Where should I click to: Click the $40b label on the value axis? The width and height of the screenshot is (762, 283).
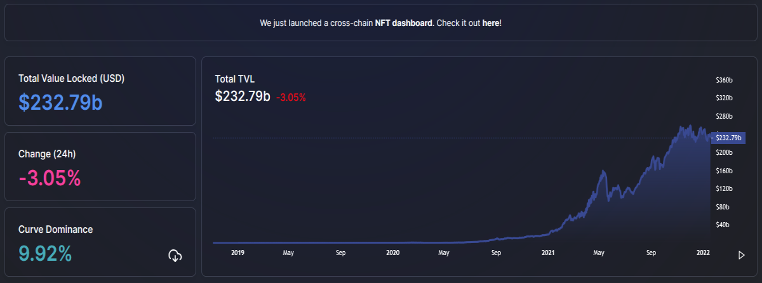point(722,225)
